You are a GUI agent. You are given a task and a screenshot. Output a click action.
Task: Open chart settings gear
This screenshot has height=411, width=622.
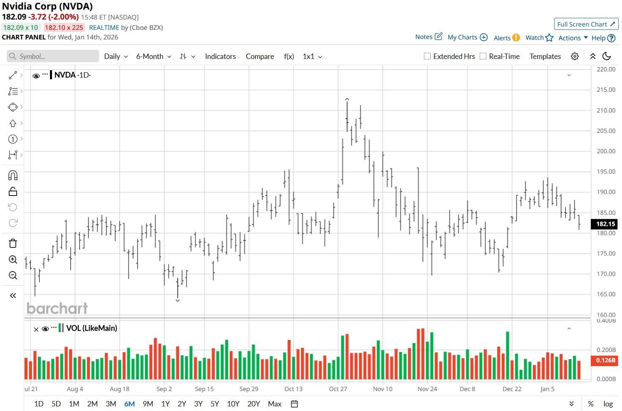coord(575,56)
